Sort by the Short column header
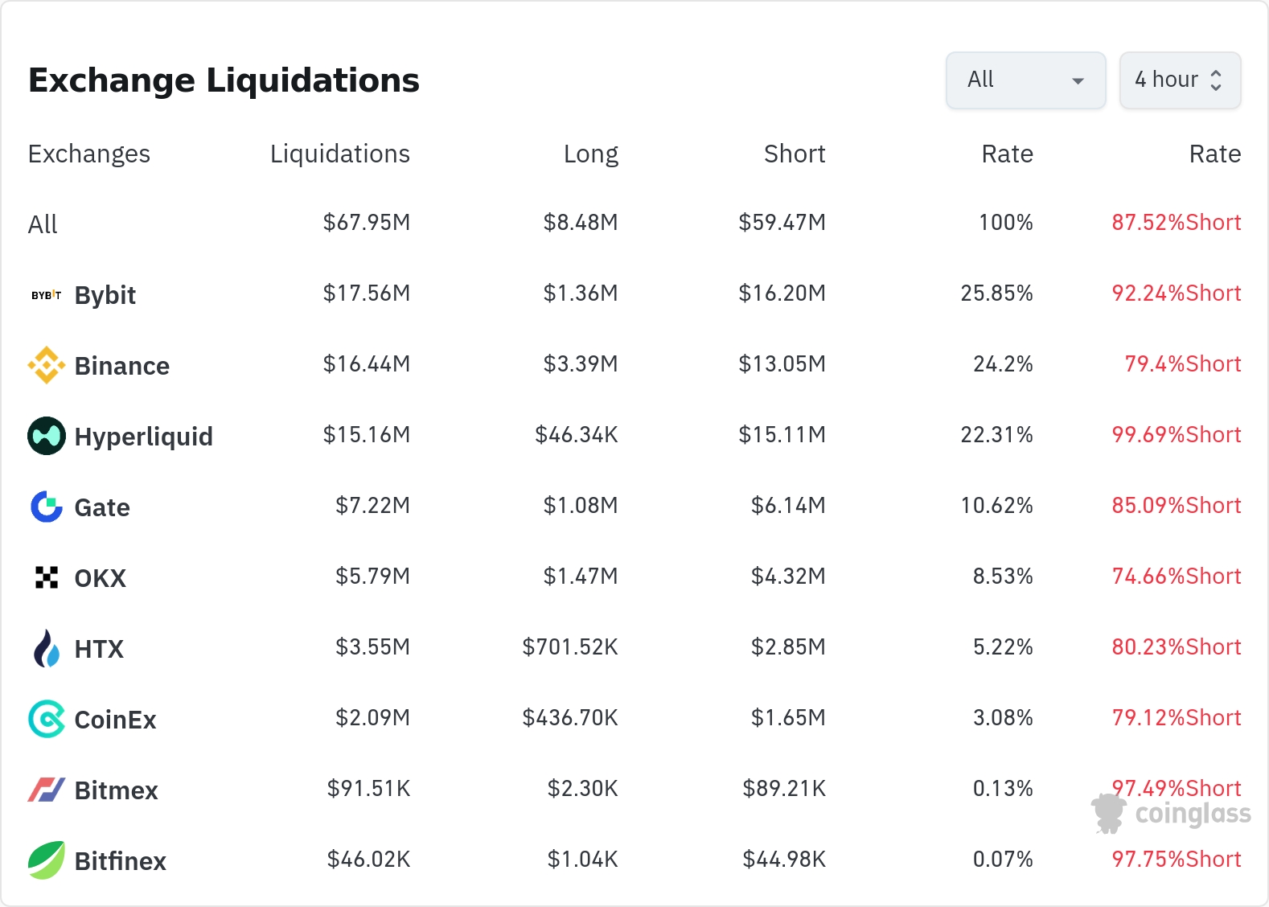This screenshot has width=1269, height=907. pyautogui.click(x=794, y=154)
